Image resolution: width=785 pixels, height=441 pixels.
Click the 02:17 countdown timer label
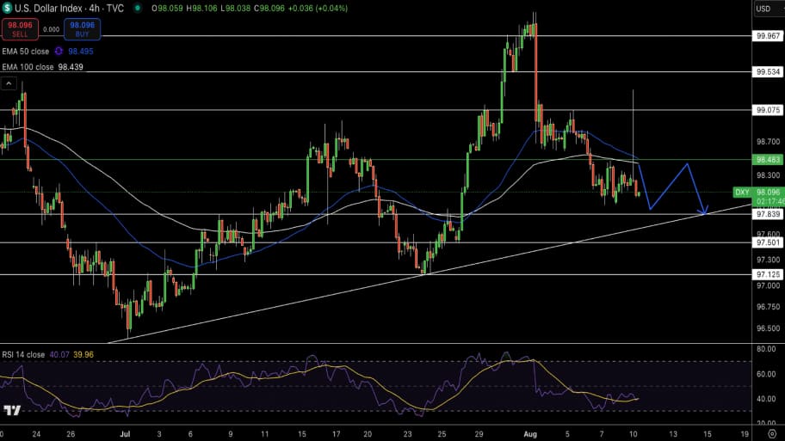point(770,201)
